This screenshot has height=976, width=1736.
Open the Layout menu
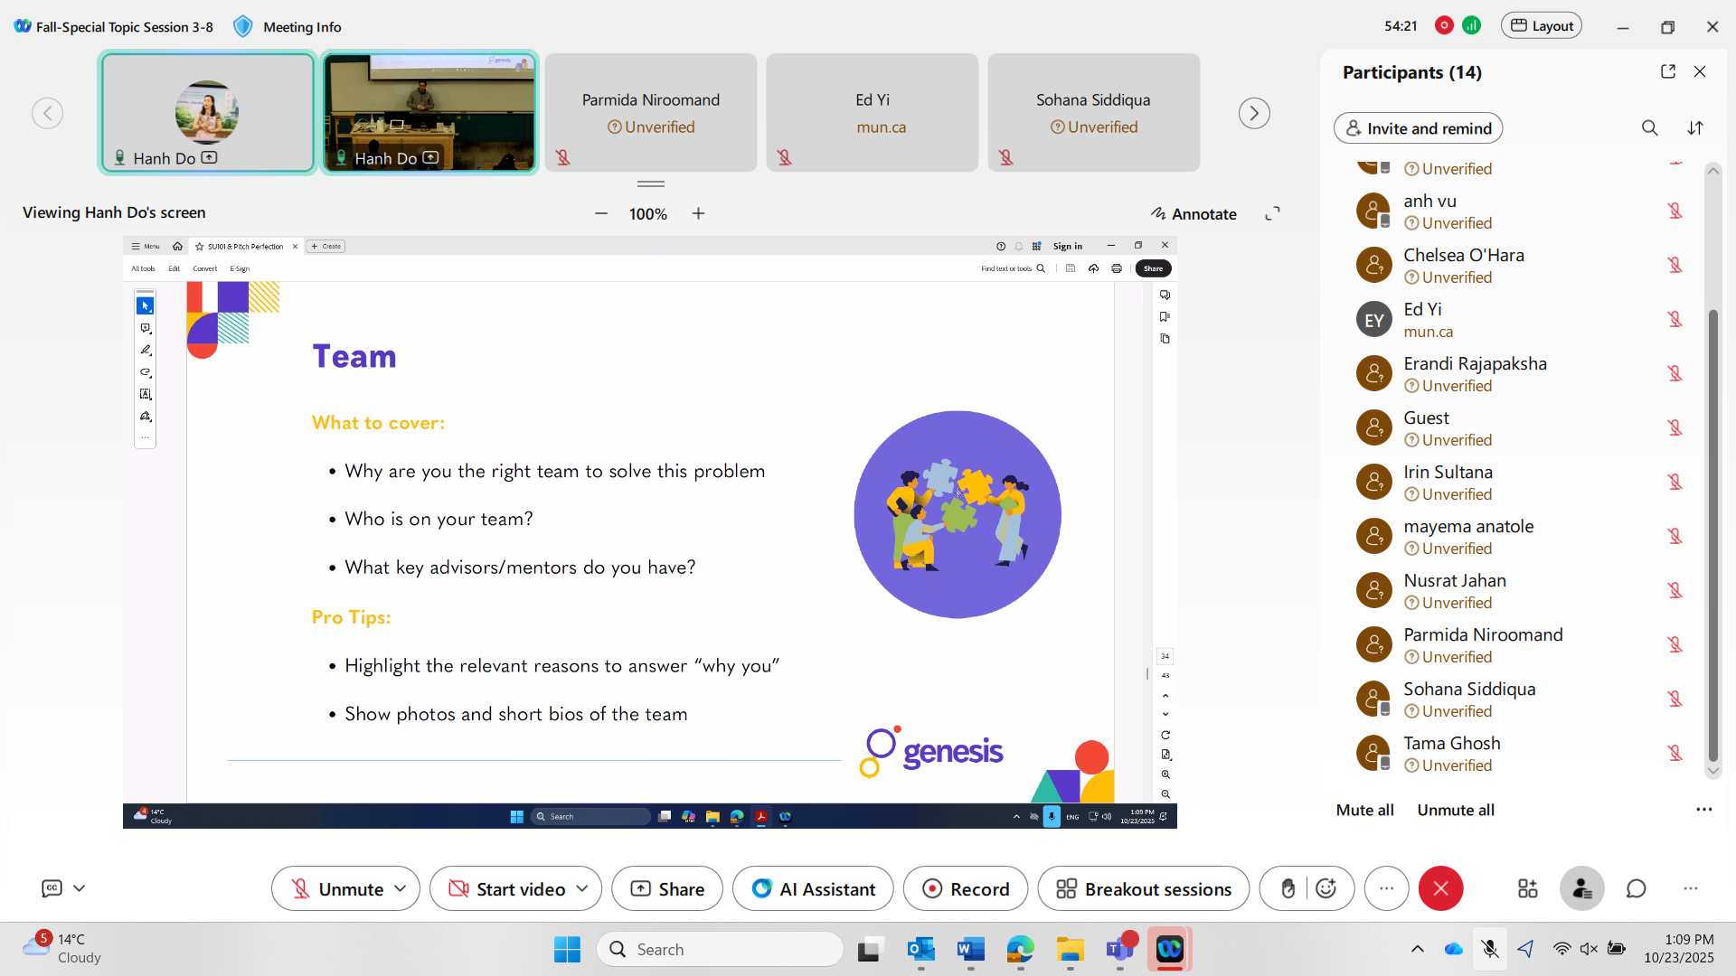[x=1542, y=25]
